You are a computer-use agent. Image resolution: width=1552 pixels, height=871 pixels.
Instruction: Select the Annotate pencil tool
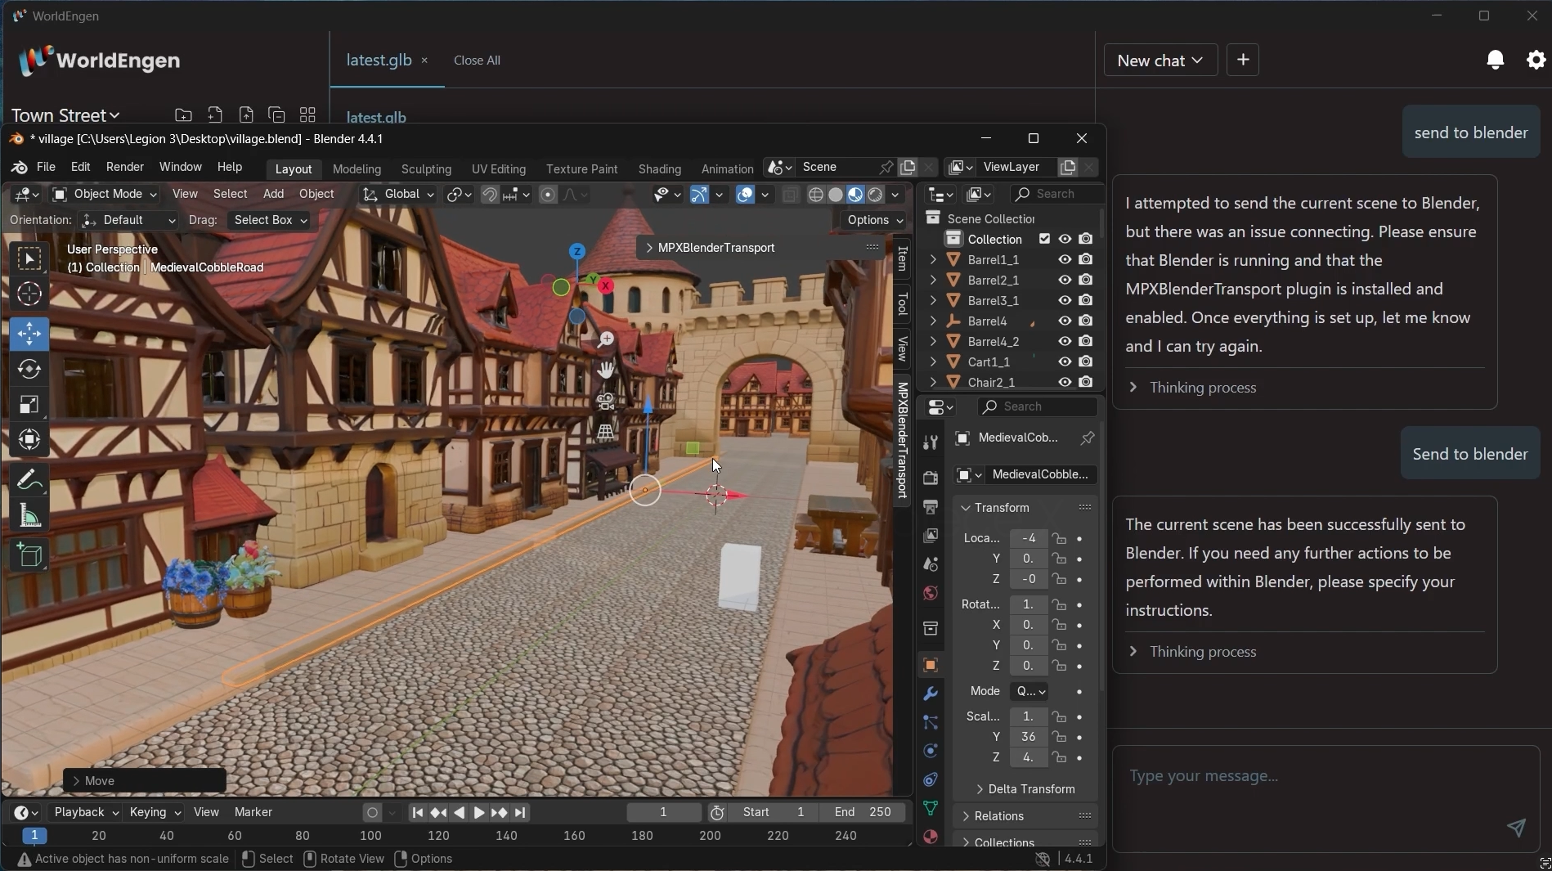coord(29,479)
